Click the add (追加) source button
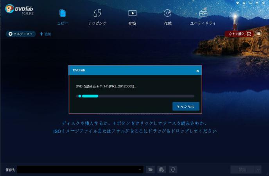The height and width of the screenshot is (176, 269). point(45,34)
